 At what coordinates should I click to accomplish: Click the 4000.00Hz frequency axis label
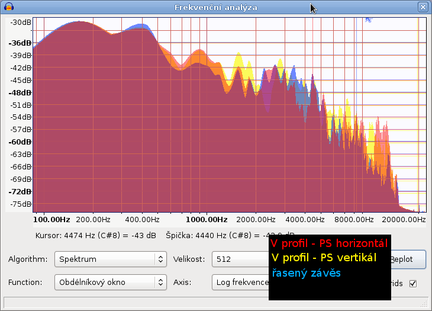point(305,220)
